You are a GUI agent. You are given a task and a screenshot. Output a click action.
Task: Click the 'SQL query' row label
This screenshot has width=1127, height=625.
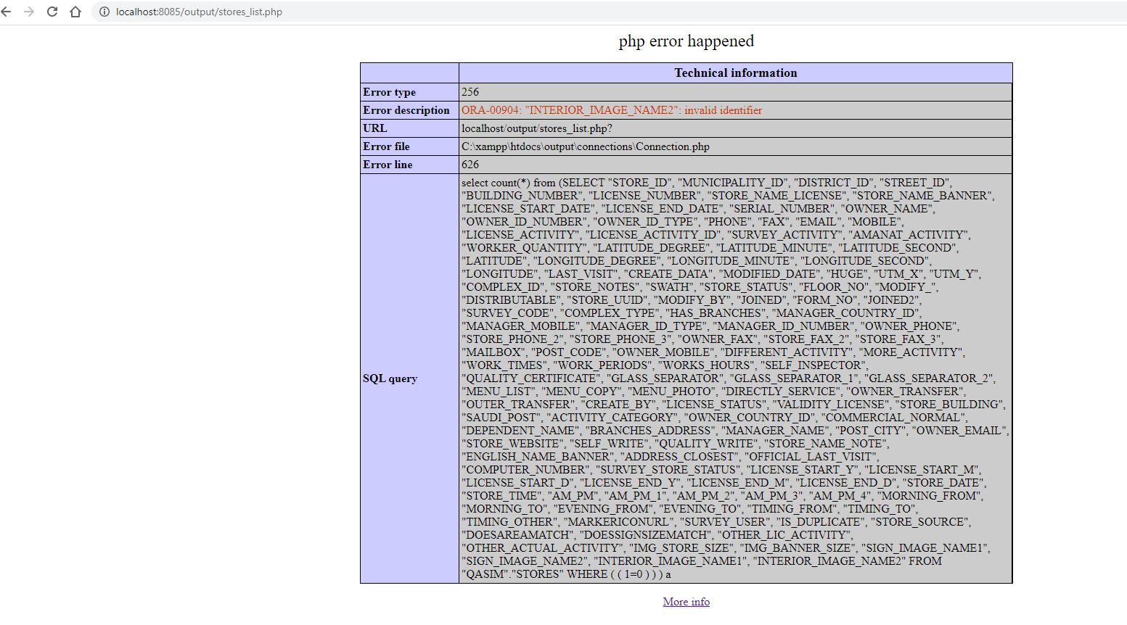(x=390, y=378)
